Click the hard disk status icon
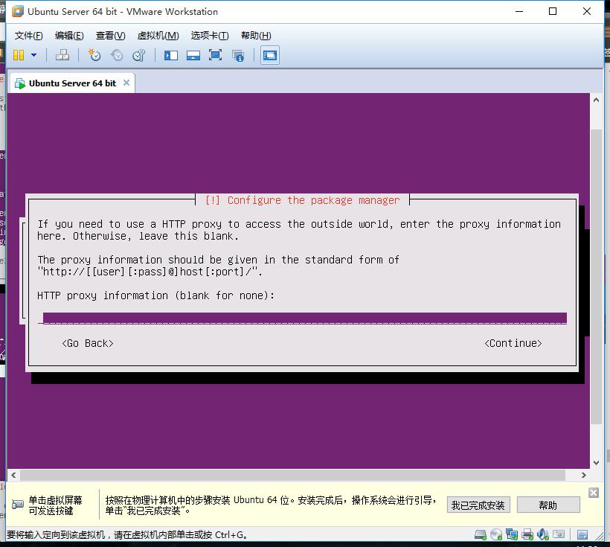This screenshot has height=547, width=610. coord(481,534)
